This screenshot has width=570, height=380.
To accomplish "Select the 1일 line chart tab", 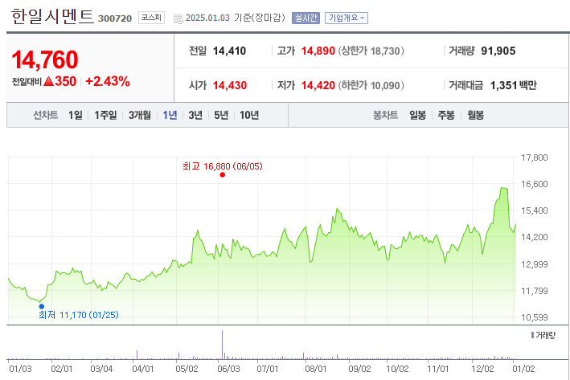I will click(x=76, y=115).
